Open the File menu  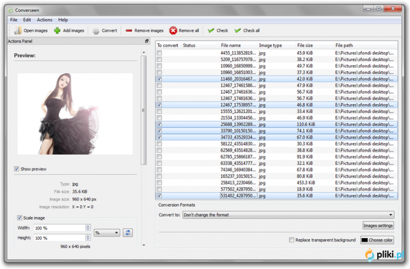tap(14, 20)
